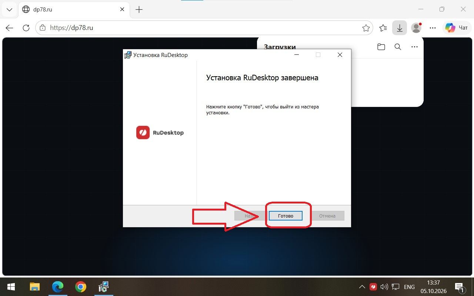The width and height of the screenshot is (474, 296).
Task: Go back in the browser
Action: [9, 28]
